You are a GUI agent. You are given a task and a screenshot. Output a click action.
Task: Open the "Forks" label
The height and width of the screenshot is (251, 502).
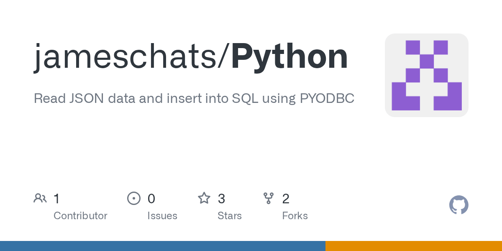pyautogui.click(x=295, y=216)
